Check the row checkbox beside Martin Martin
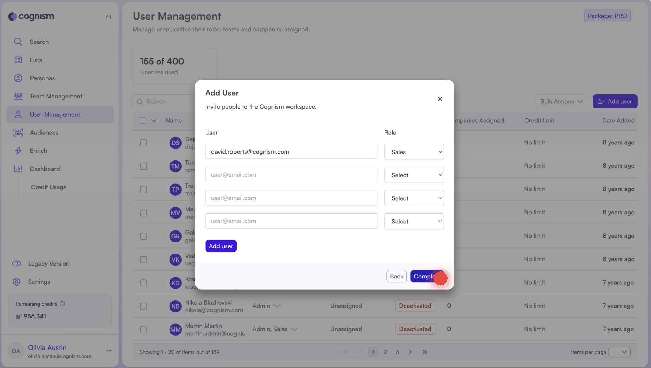 pos(143,330)
